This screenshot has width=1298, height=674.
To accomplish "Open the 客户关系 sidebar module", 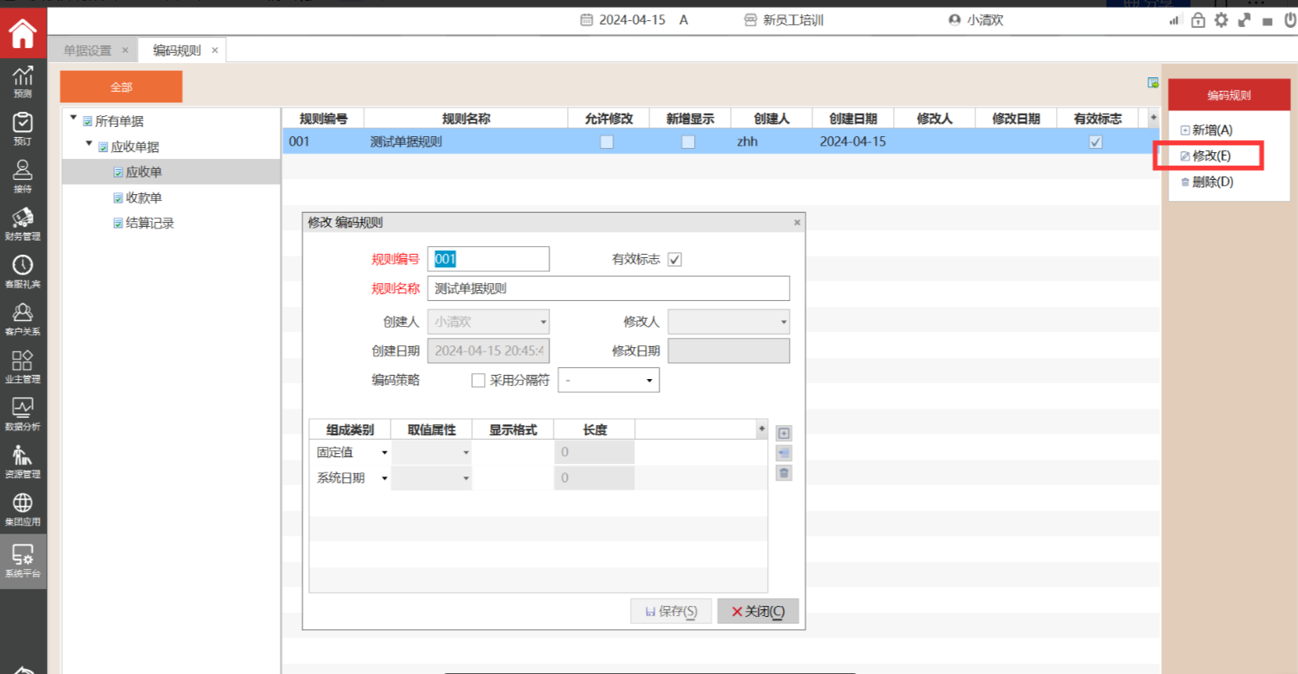I will (23, 319).
